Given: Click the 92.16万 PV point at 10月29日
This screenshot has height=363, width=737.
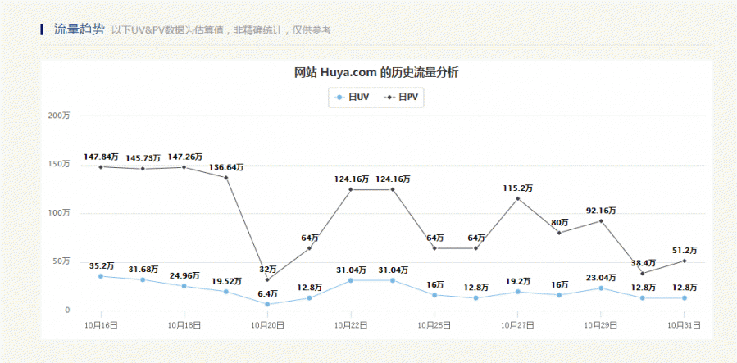Looking at the screenshot, I should [601, 220].
